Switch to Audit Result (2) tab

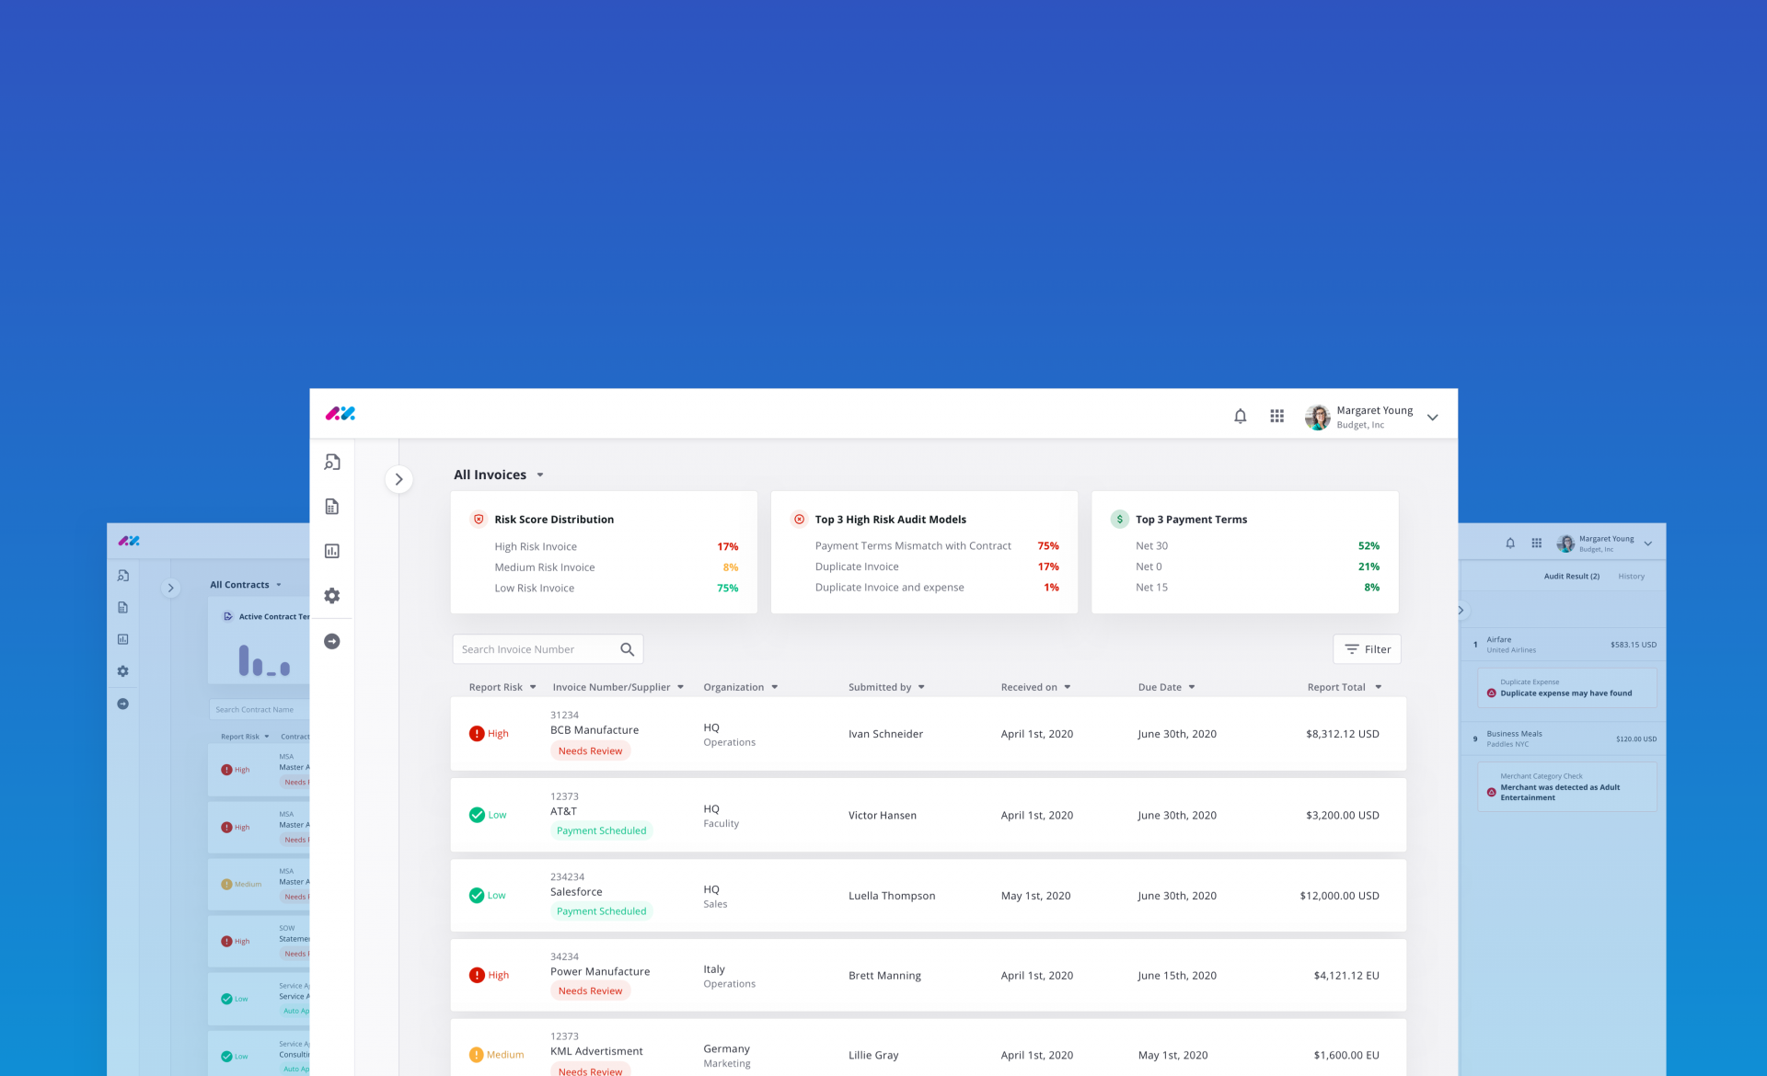point(1571,577)
